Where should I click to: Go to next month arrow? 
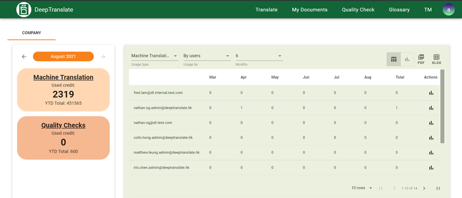point(103,57)
